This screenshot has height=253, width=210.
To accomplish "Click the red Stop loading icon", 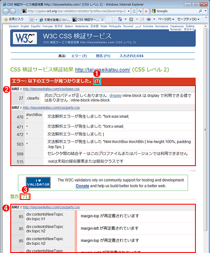I will click(146, 11).
